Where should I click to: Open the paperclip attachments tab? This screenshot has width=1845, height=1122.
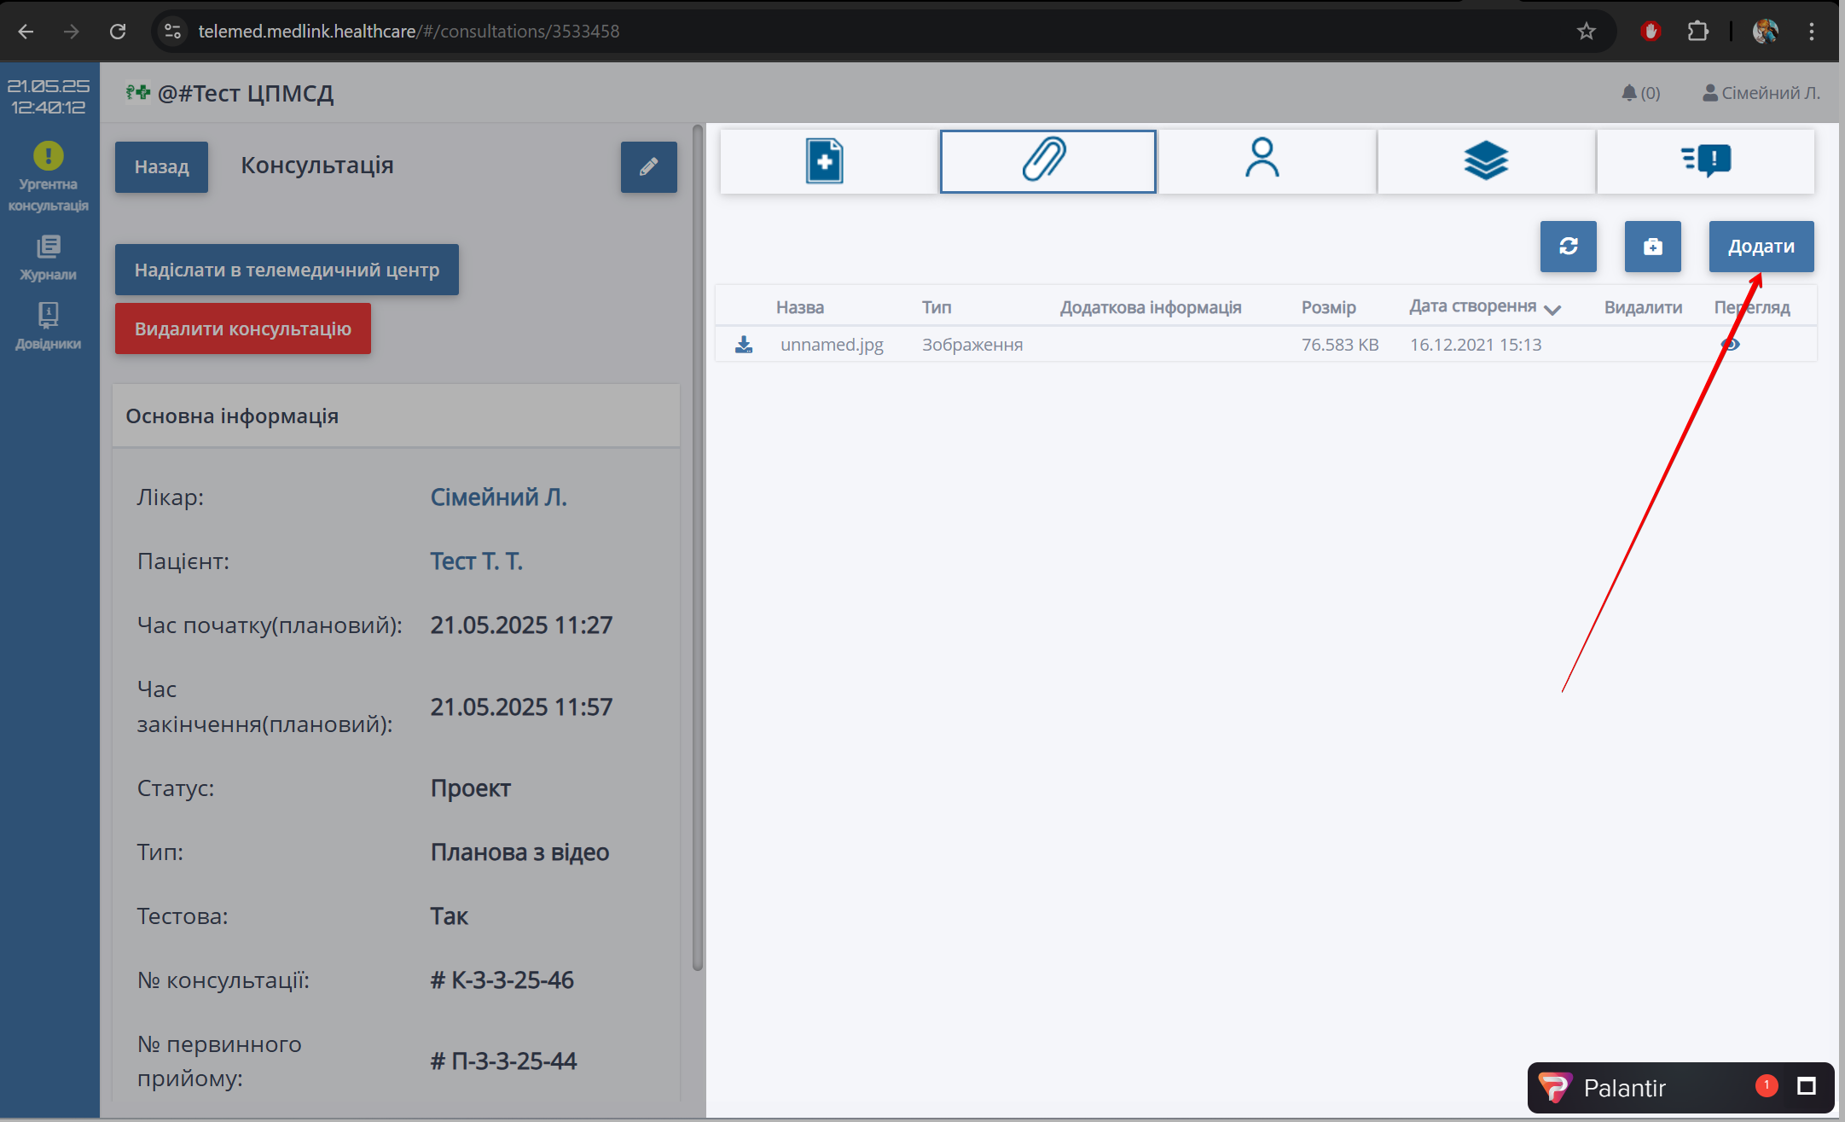tap(1047, 160)
